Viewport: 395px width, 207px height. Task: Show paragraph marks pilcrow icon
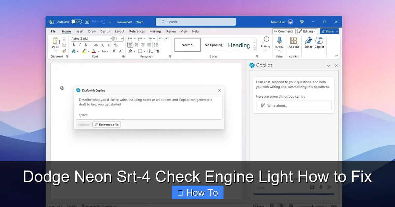158,51
